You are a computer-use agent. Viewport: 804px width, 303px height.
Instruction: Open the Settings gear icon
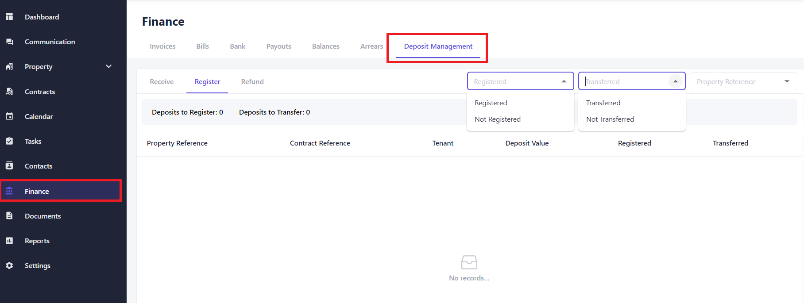pos(9,265)
